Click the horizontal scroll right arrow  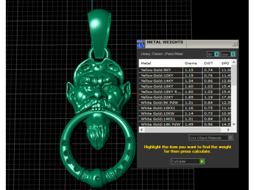[228, 130]
